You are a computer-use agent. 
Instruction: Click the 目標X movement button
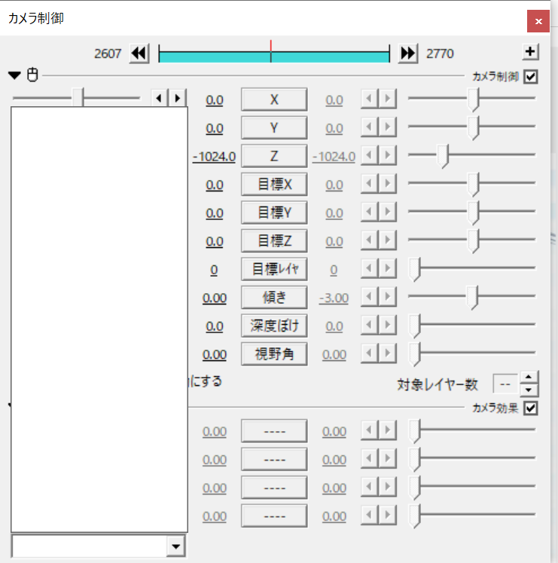coord(274,185)
